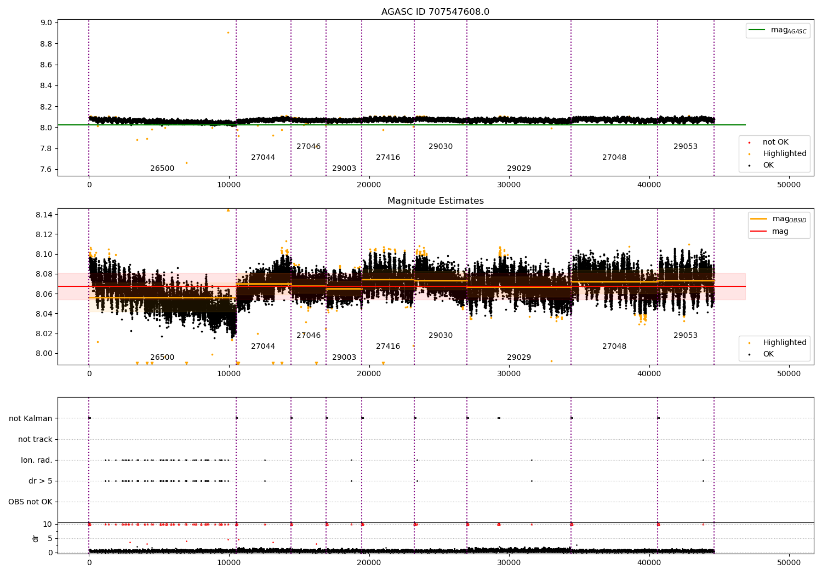Click OBSID label 27048 in the top plot
This screenshot has height=575, width=822.
[614, 158]
